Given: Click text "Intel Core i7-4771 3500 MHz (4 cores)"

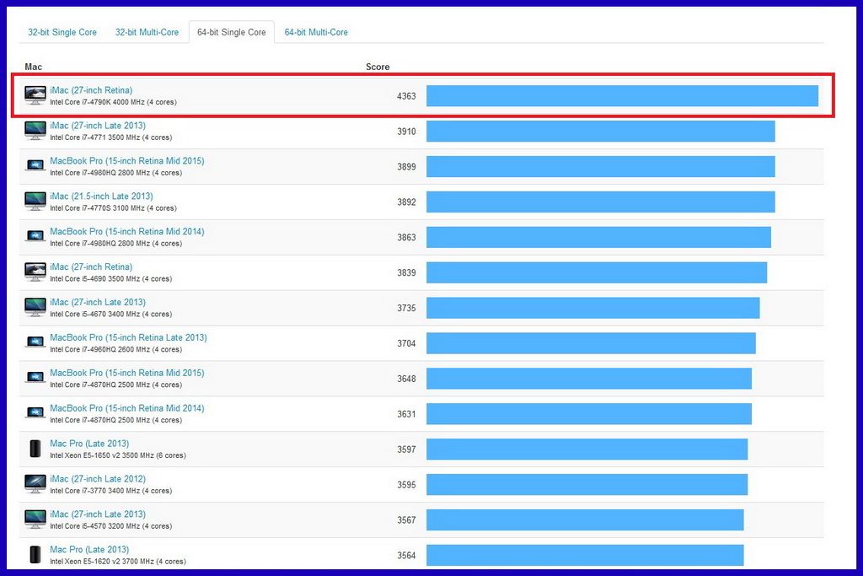Looking at the screenshot, I should (110, 137).
